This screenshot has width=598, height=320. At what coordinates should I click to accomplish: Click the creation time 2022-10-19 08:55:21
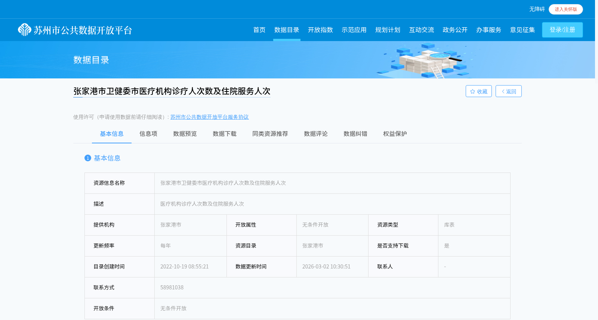tap(185, 267)
